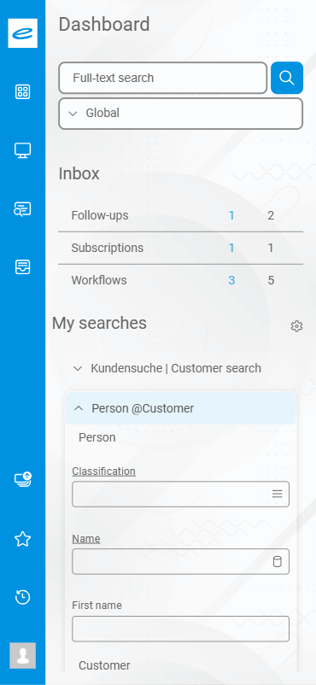Open the inbox tray icon in sidebar
This screenshot has width=316, height=685.
click(x=23, y=266)
